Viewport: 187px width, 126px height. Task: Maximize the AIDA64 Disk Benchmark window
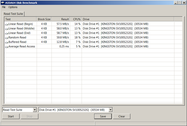click(180, 3)
